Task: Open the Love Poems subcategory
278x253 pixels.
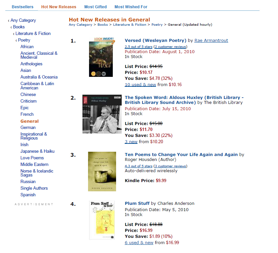Action: click(32, 158)
